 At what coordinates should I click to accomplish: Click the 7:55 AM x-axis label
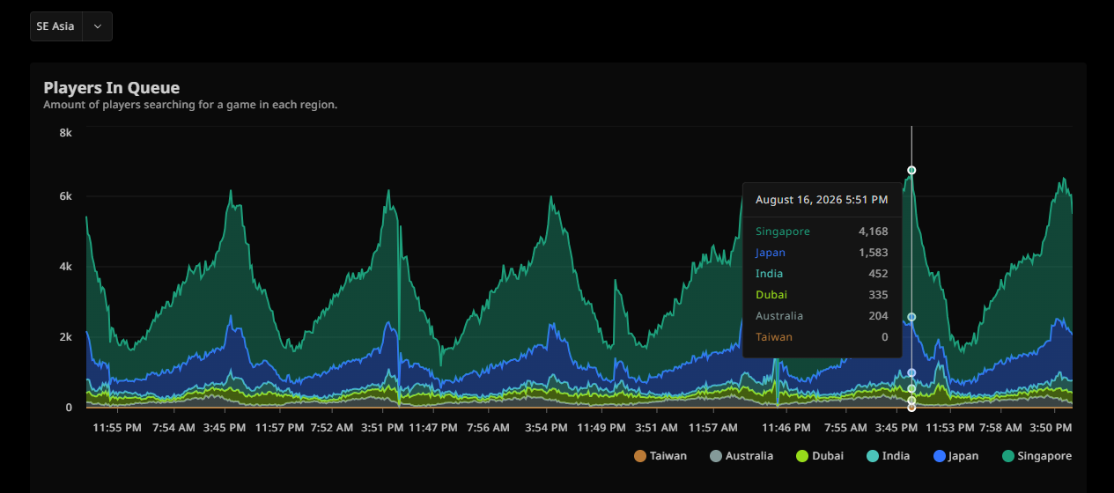click(x=845, y=428)
